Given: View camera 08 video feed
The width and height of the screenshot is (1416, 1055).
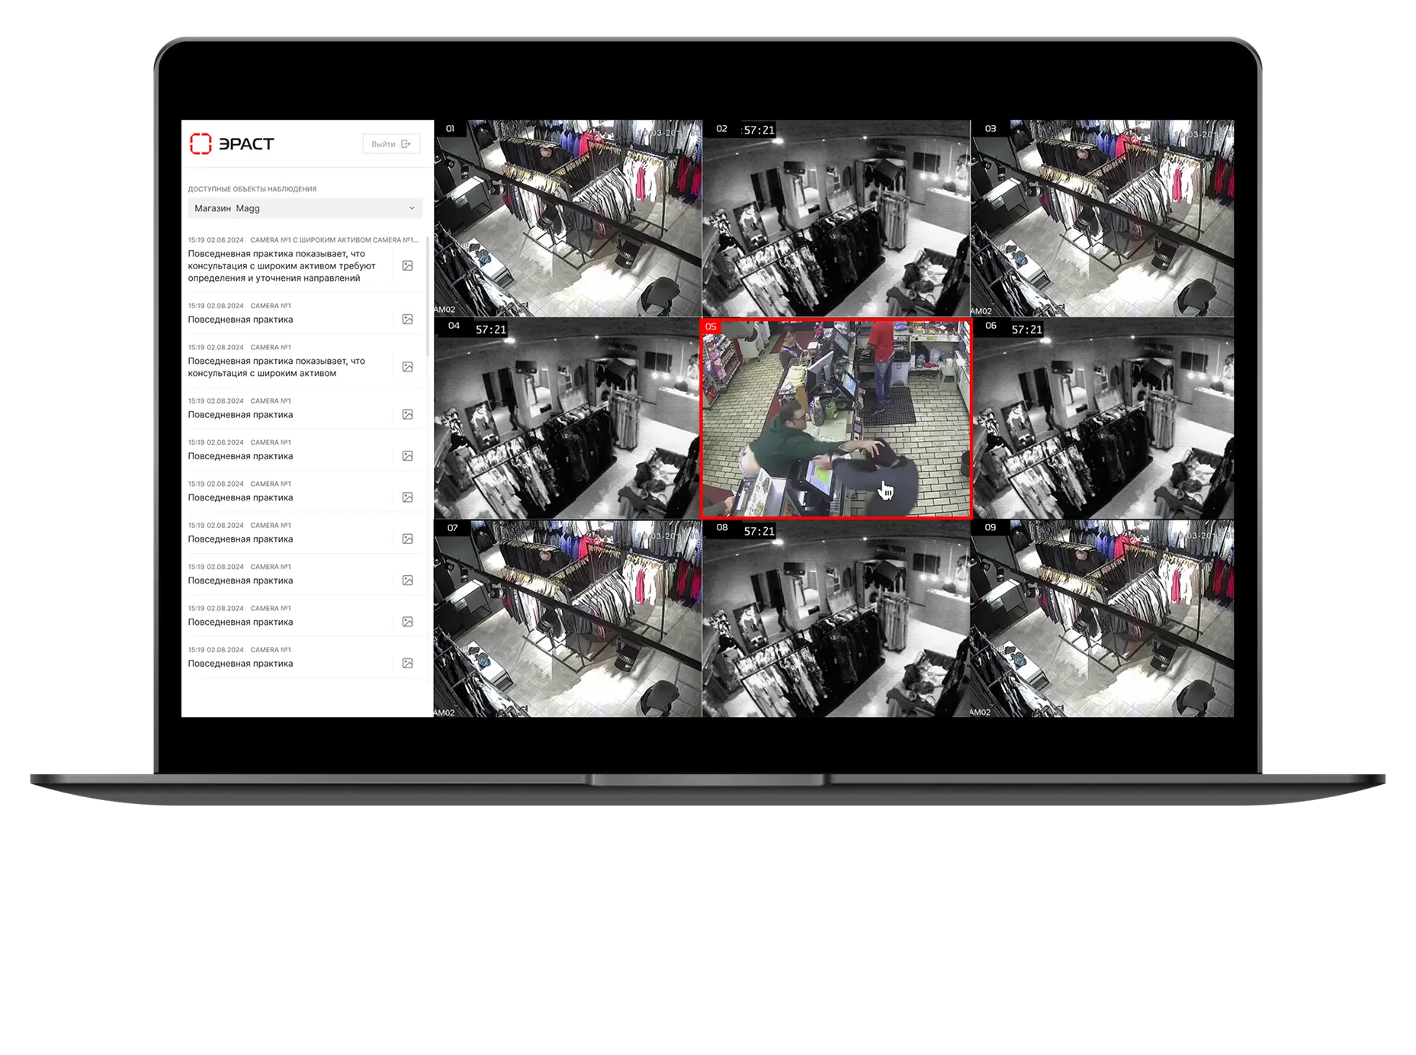Looking at the screenshot, I should [x=836, y=619].
